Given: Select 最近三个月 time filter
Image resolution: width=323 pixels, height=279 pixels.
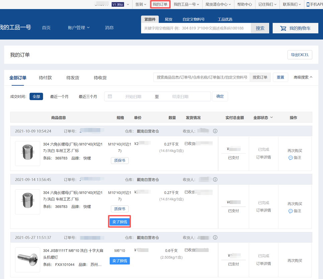Looking at the screenshot, I should [88, 97].
